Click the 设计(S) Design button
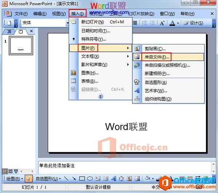 point(193,23)
